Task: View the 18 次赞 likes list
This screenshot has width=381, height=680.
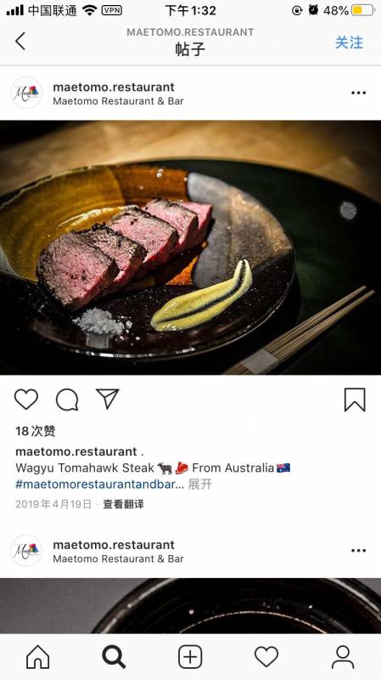Action: click(x=36, y=431)
